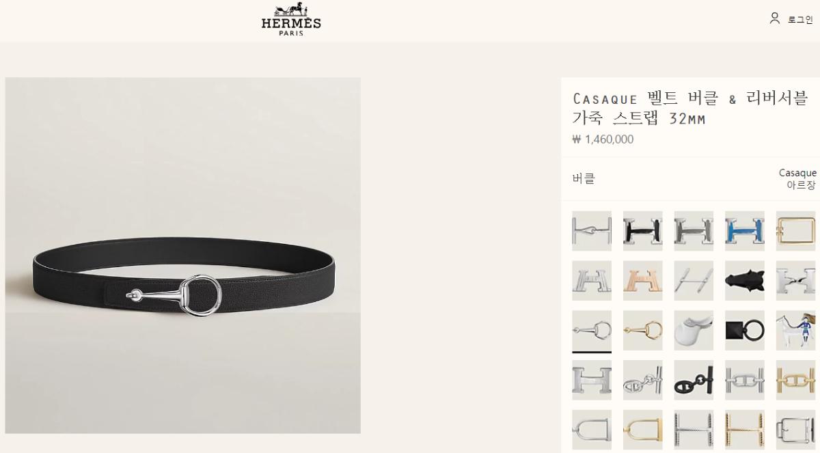Pick the rose gold H buckle

[x=642, y=281]
